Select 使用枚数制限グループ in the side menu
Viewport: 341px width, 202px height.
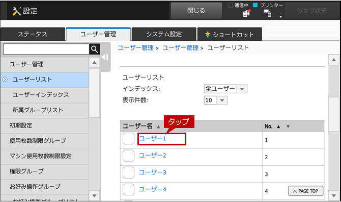(45, 141)
